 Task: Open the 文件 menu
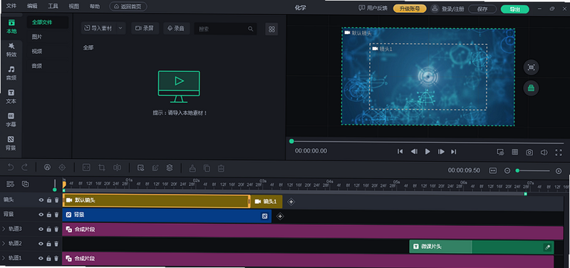(11, 6)
